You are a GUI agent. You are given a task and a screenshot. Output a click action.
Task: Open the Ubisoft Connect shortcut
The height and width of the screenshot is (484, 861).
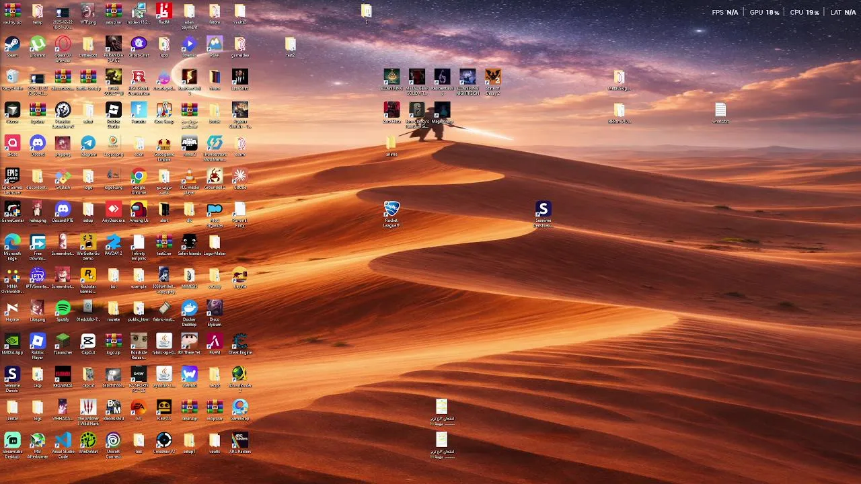tap(113, 444)
